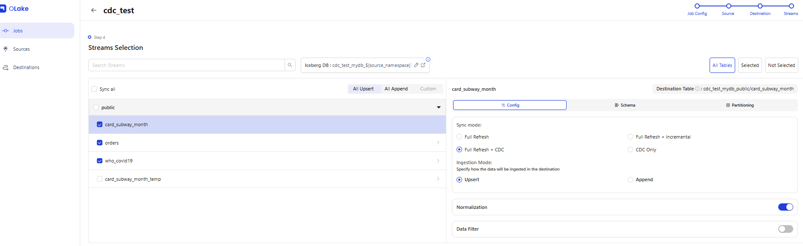Image resolution: width=803 pixels, height=246 pixels.
Task: Select Full Refresh sync mode
Action: pyautogui.click(x=460, y=137)
